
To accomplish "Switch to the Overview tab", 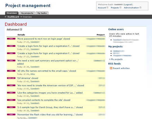I will click(x=12, y=13).
